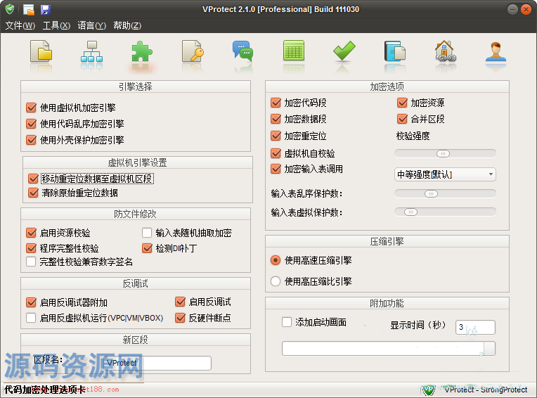Open the 文件(W) menu
Image resolution: width=537 pixels, height=398 pixels.
(x=20, y=25)
